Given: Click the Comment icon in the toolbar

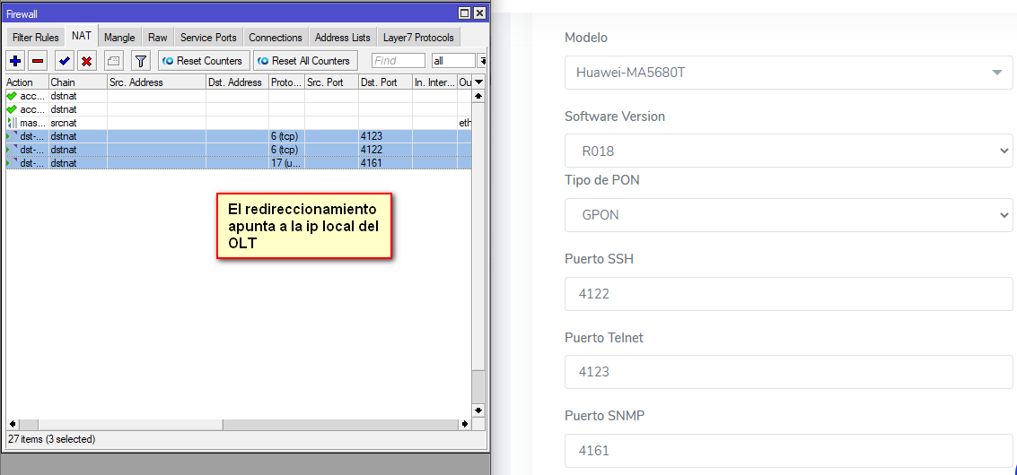Looking at the screenshot, I should [x=113, y=61].
